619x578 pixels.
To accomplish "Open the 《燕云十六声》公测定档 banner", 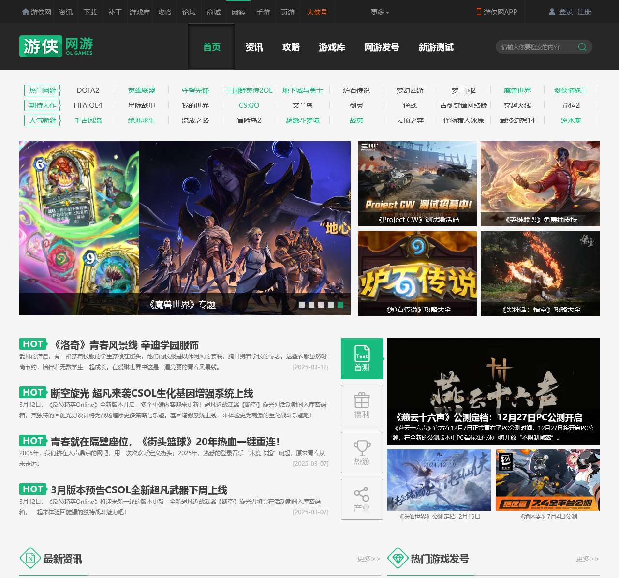I will point(493,391).
